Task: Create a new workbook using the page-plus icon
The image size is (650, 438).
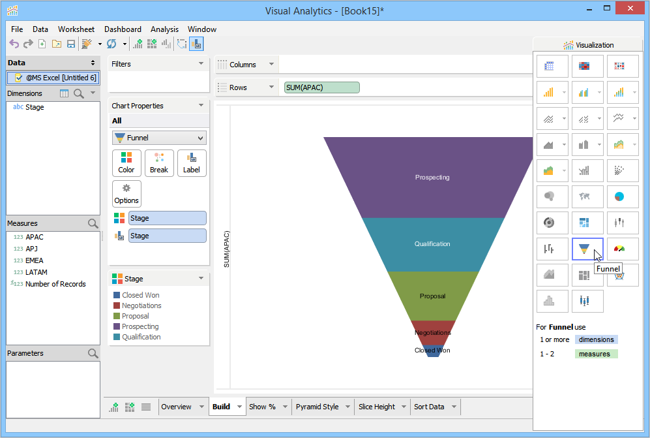Action: 42,44
